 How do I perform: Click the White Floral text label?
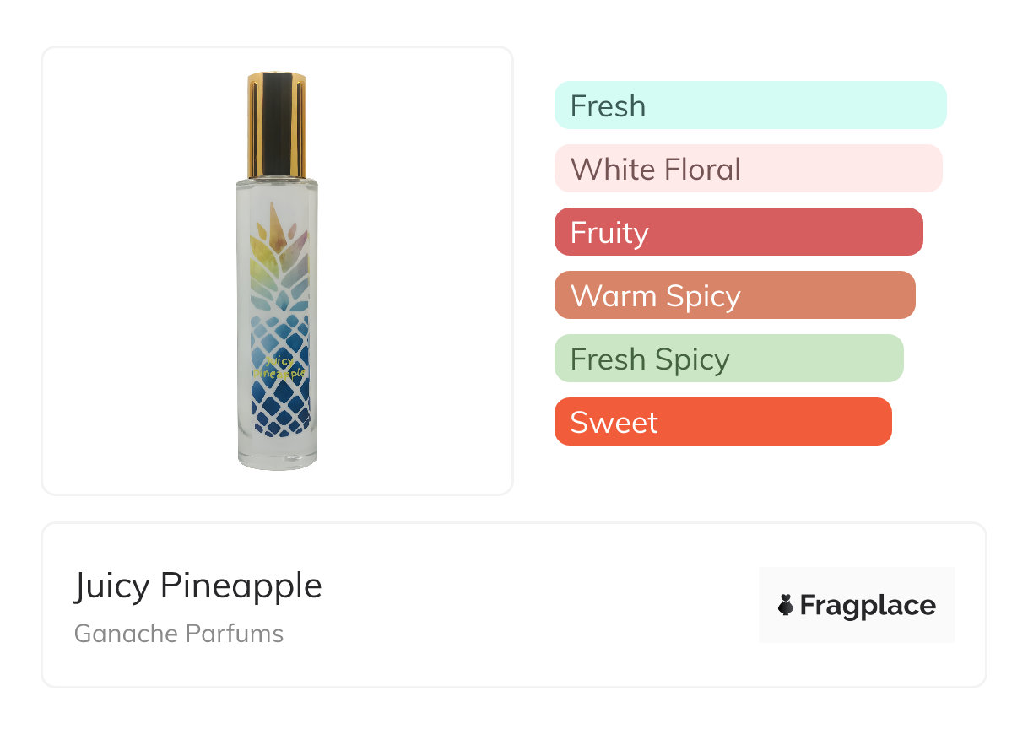click(656, 170)
